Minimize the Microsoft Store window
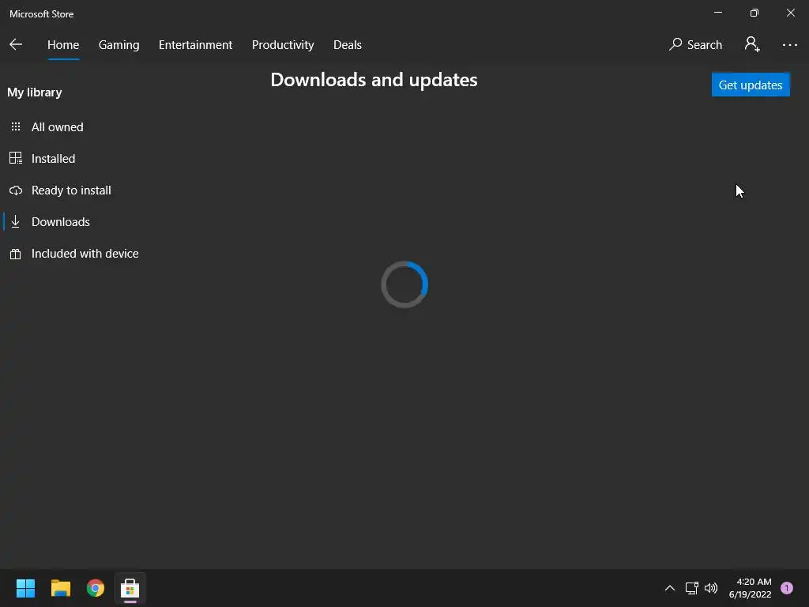 (717, 13)
